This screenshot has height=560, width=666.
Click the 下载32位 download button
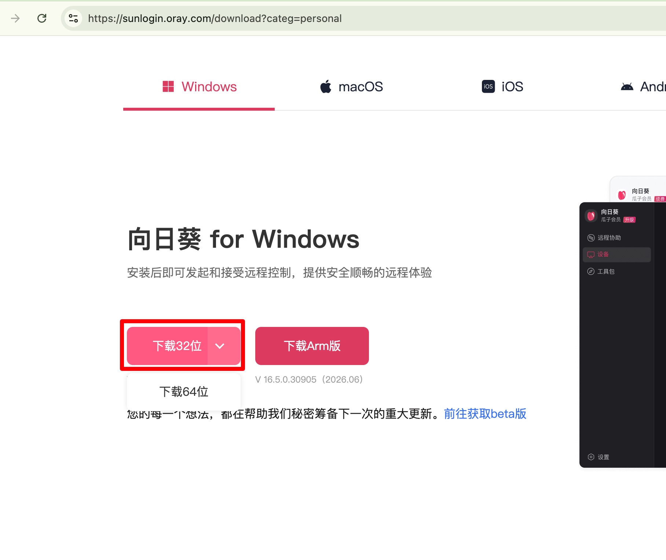(167, 346)
